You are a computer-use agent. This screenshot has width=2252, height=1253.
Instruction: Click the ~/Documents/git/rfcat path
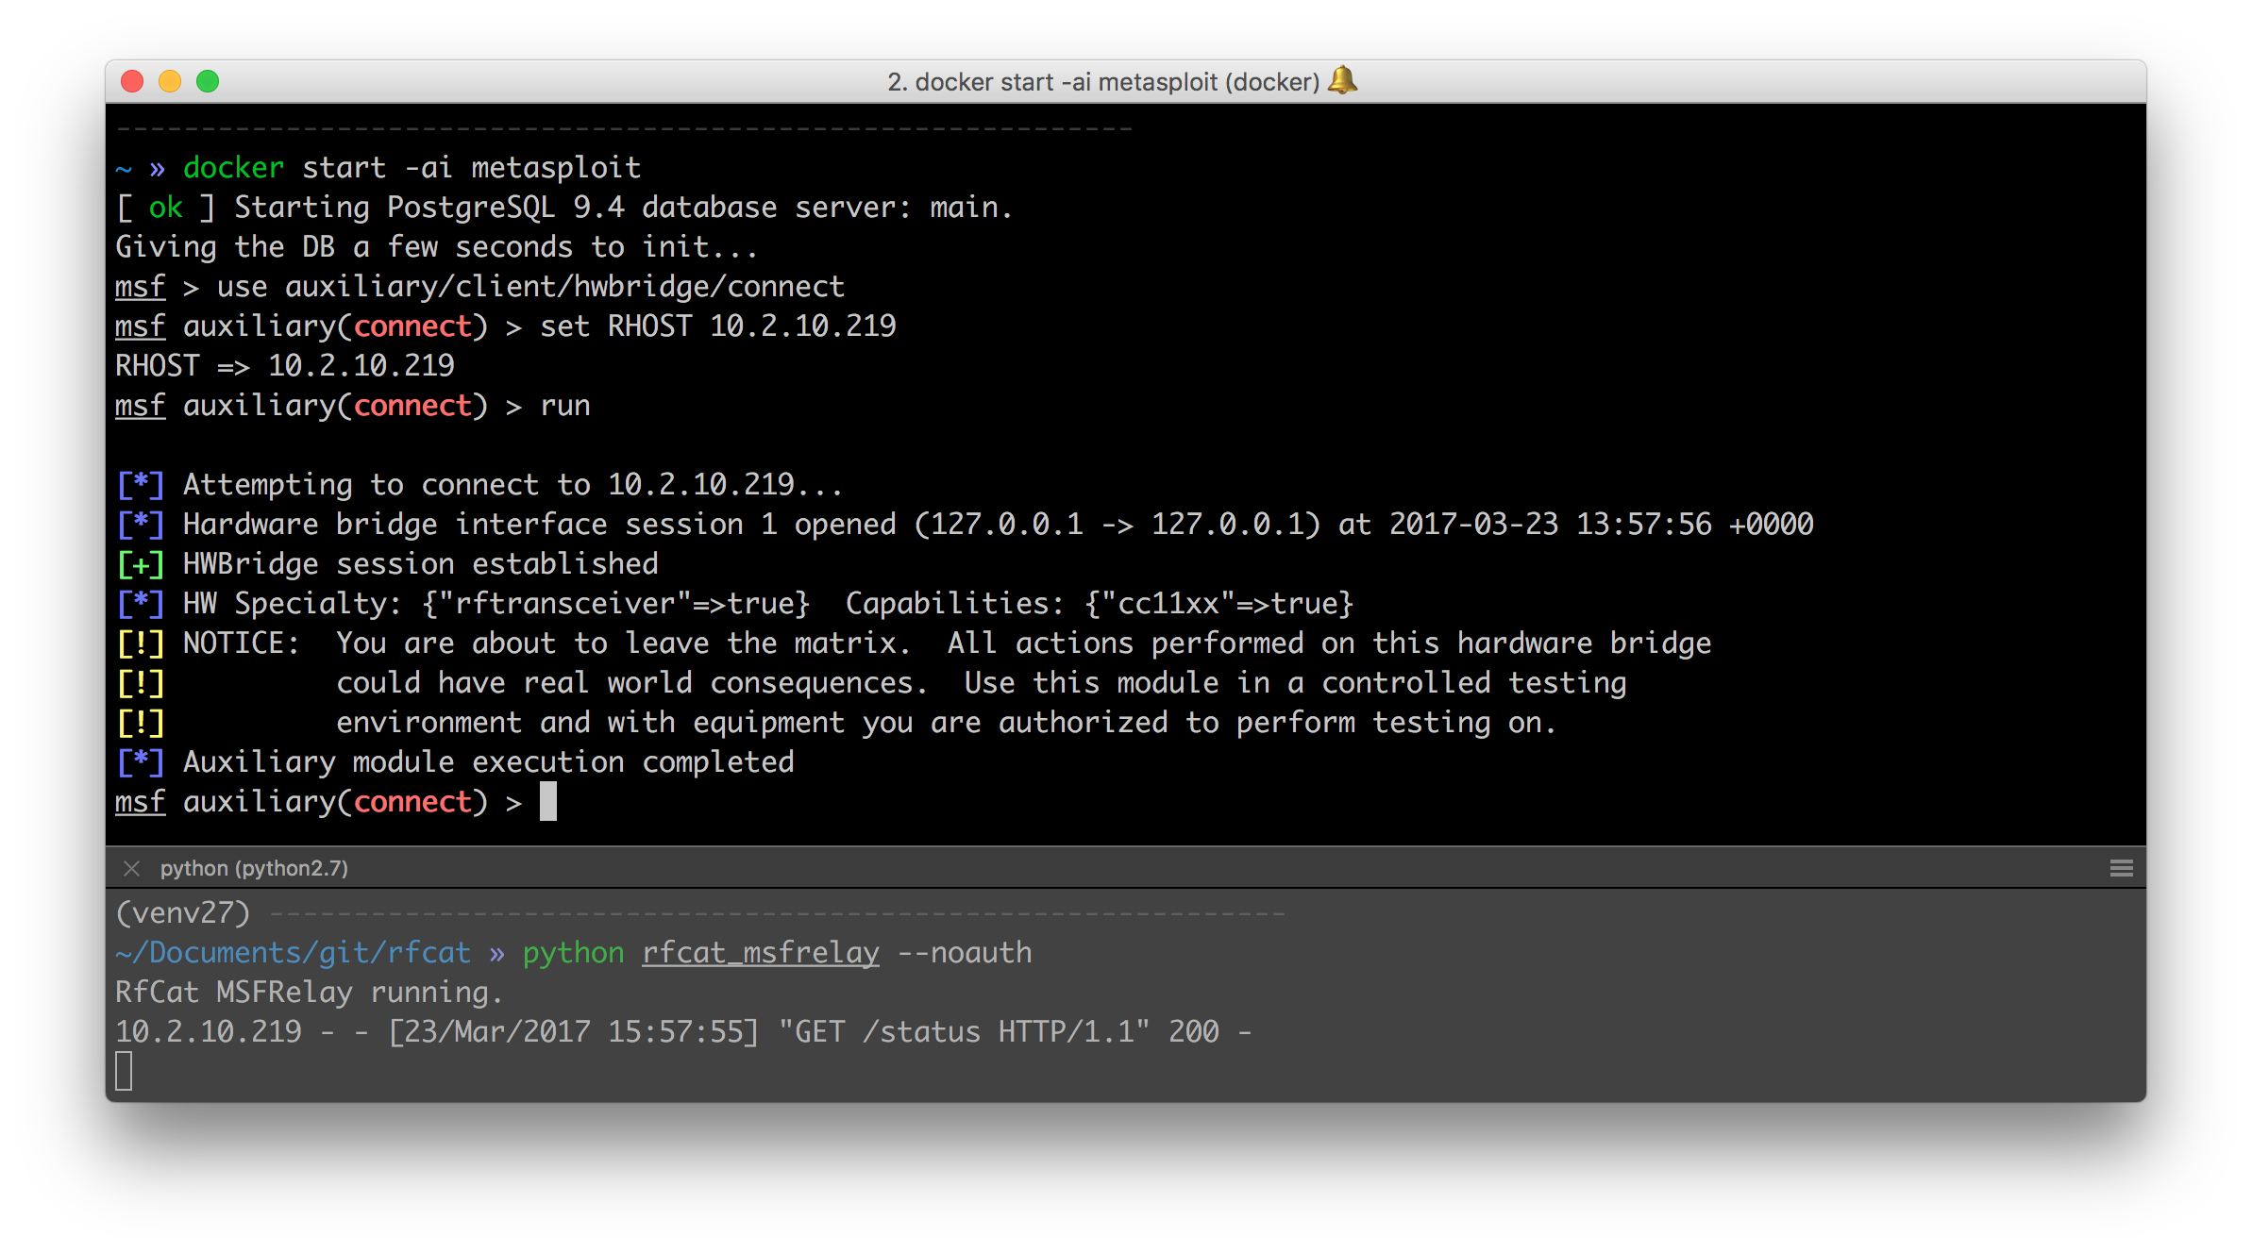pos(293,953)
